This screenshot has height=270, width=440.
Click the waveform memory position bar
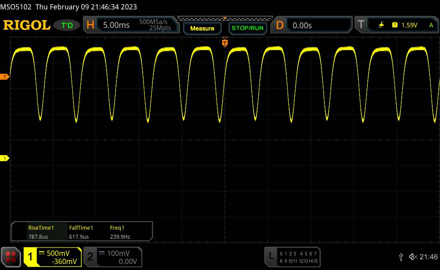pyautogui.click(x=225, y=18)
